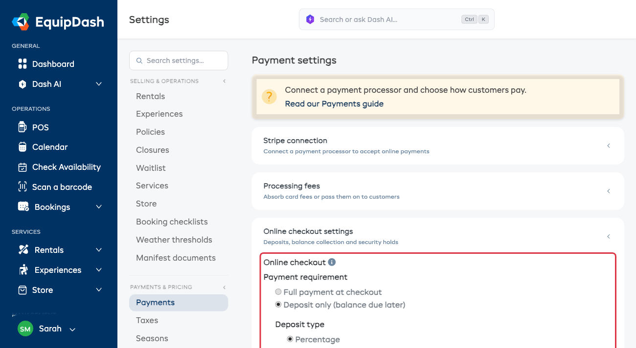Click the magnifier icon in settings search
636x348 pixels.
tap(139, 61)
